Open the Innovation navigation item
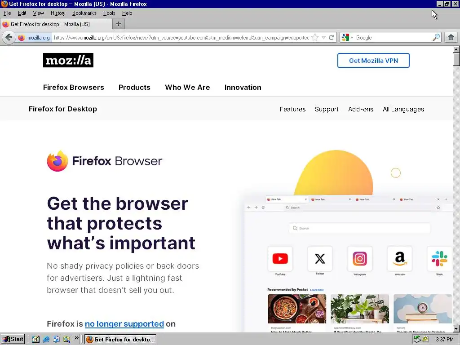 (x=243, y=88)
